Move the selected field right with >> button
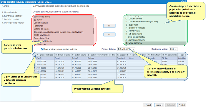The height and width of the screenshot is (109, 206). tap(109, 26)
